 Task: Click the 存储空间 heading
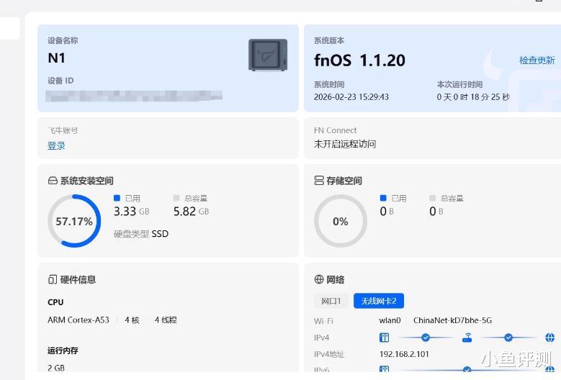344,181
